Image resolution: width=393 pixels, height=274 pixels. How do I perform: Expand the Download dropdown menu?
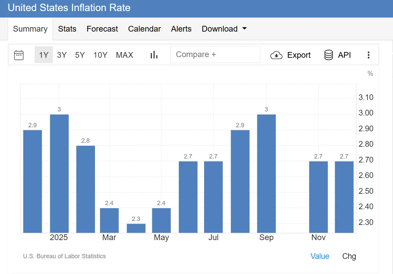[224, 29]
